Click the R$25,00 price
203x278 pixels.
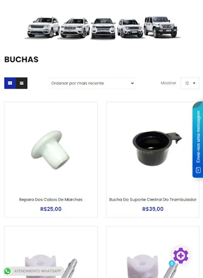[51, 209]
